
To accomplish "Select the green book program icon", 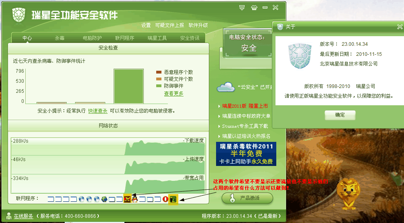I will (x=173, y=199).
